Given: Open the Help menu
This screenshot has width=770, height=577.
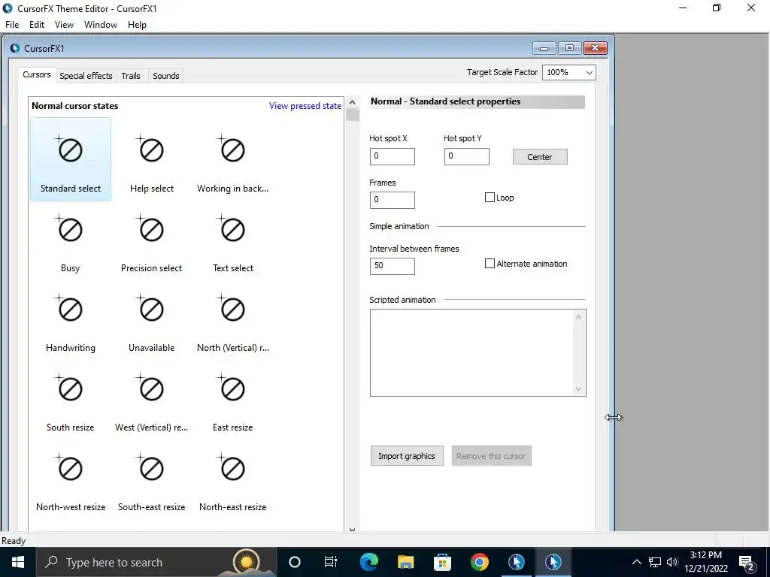Looking at the screenshot, I should point(137,25).
